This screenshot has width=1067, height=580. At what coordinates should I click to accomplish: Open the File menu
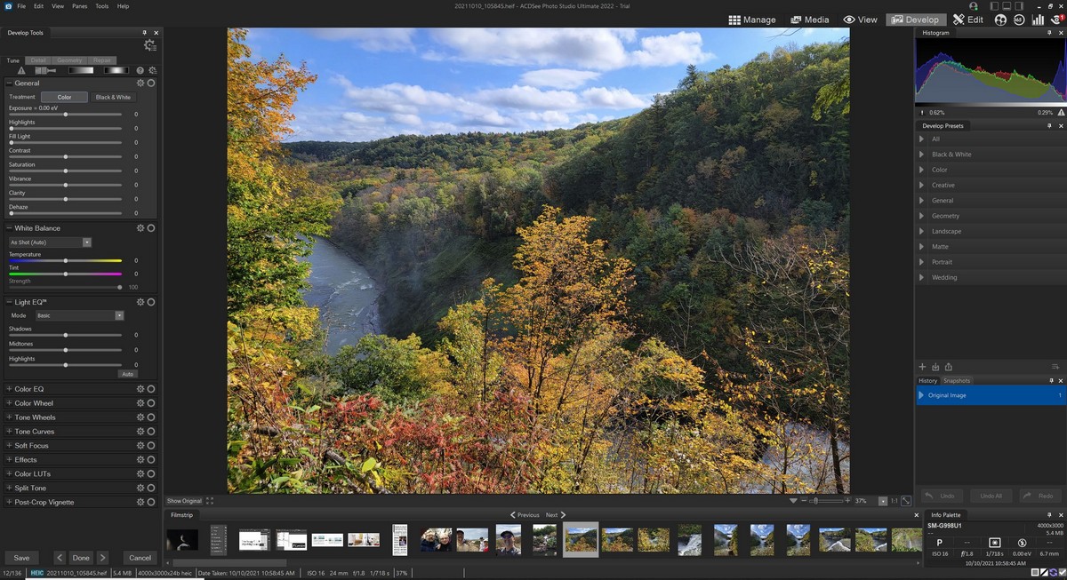coord(20,6)
